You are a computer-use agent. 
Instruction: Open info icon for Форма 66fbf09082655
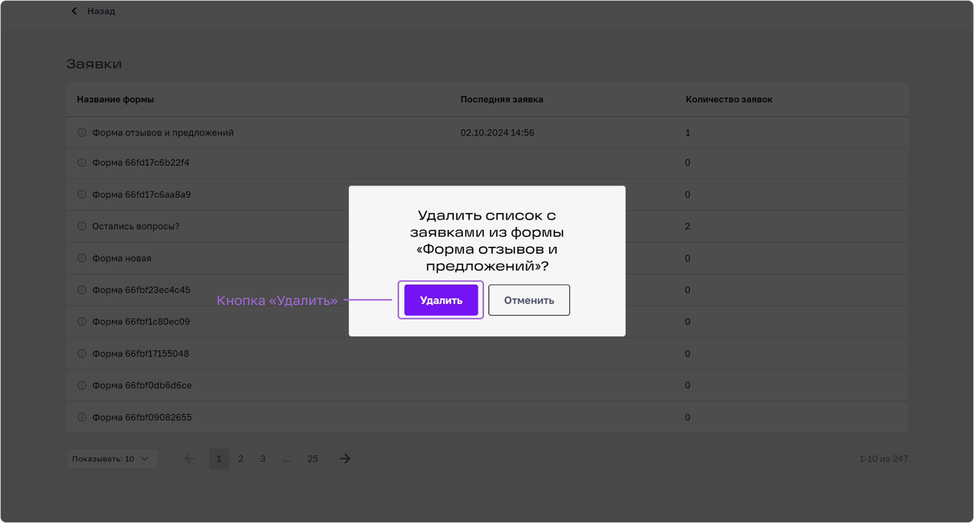pos(82,417)
